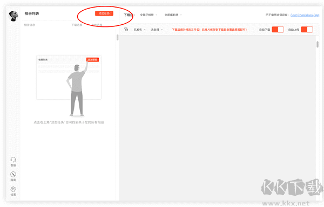324x207 pixels.
Task: Open settings gear in sidebar
Action: coord(13,189)
